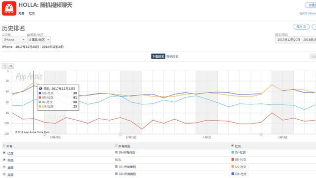Click the HOLLA red app icon

[x=9, y=8]
